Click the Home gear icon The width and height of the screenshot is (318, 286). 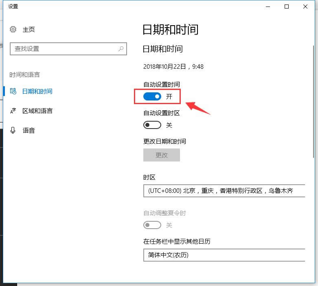[13, 29]
